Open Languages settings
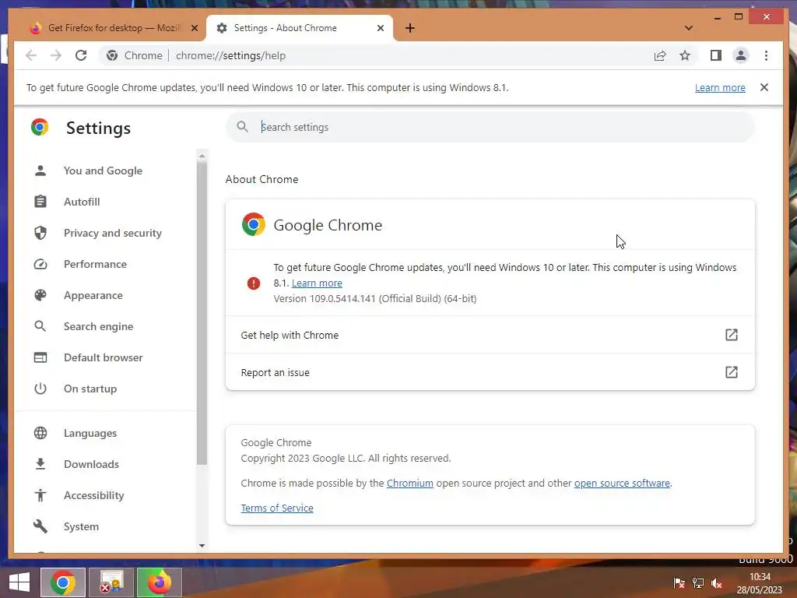 90,433
